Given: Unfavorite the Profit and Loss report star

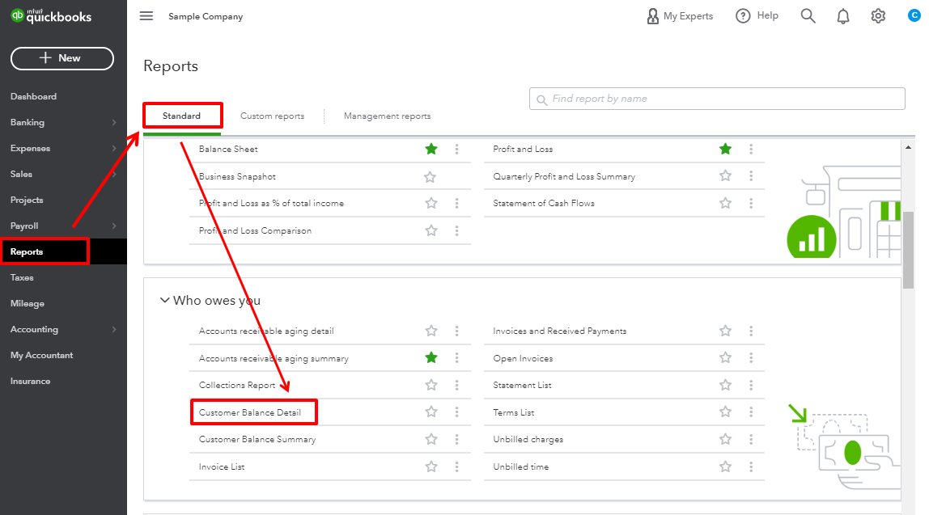Looking at the screenshot, I should point(725,150).
